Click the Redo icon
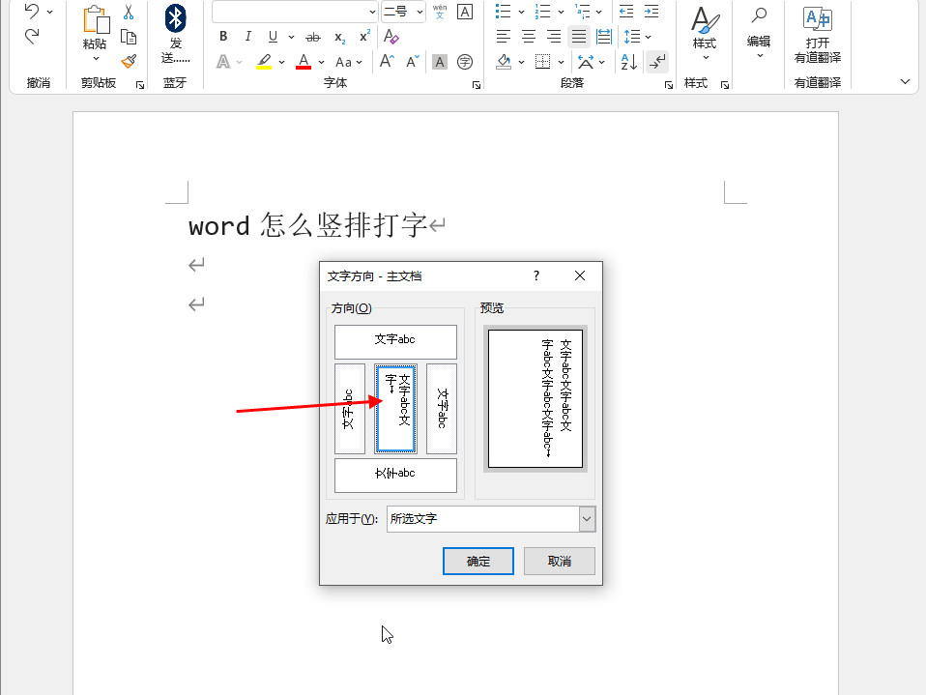The height and width of the screenshot is (695, 926). 32,36
